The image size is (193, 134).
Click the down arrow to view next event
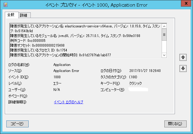[x=182, y=68]
